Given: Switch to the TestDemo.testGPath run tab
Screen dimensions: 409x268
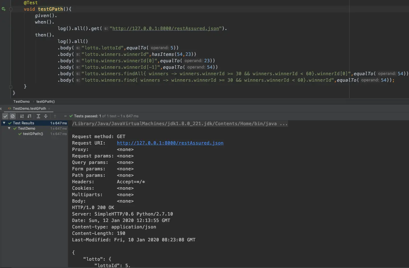Looking at the screenshot, I should (x=29, y=109).
